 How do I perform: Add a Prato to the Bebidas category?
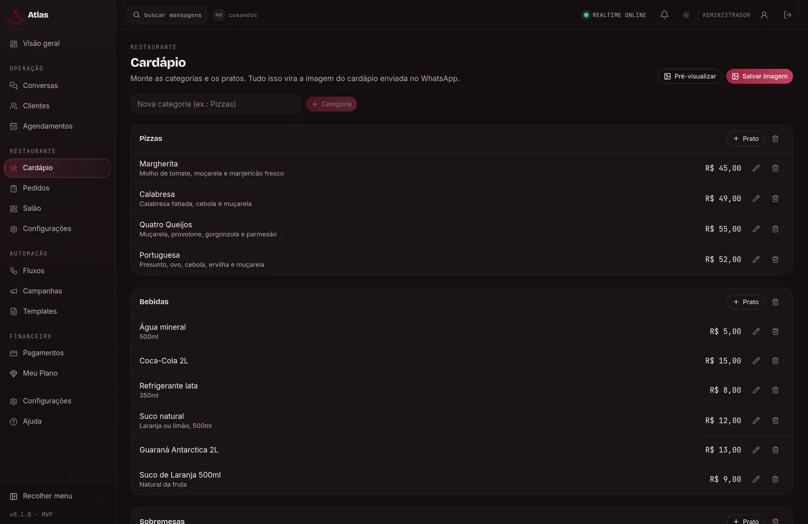tap(745, 302)
